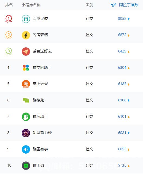Click the 类别 column header
The image size is (143, 174).
coord(89,5)
